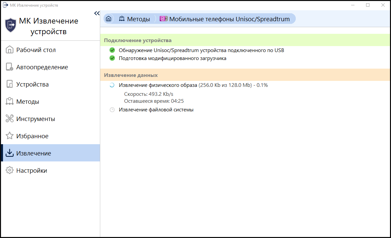Viewport: 391px width, 238px height.
Task: Click the Устройства phone icon
Action: point(10,85)
